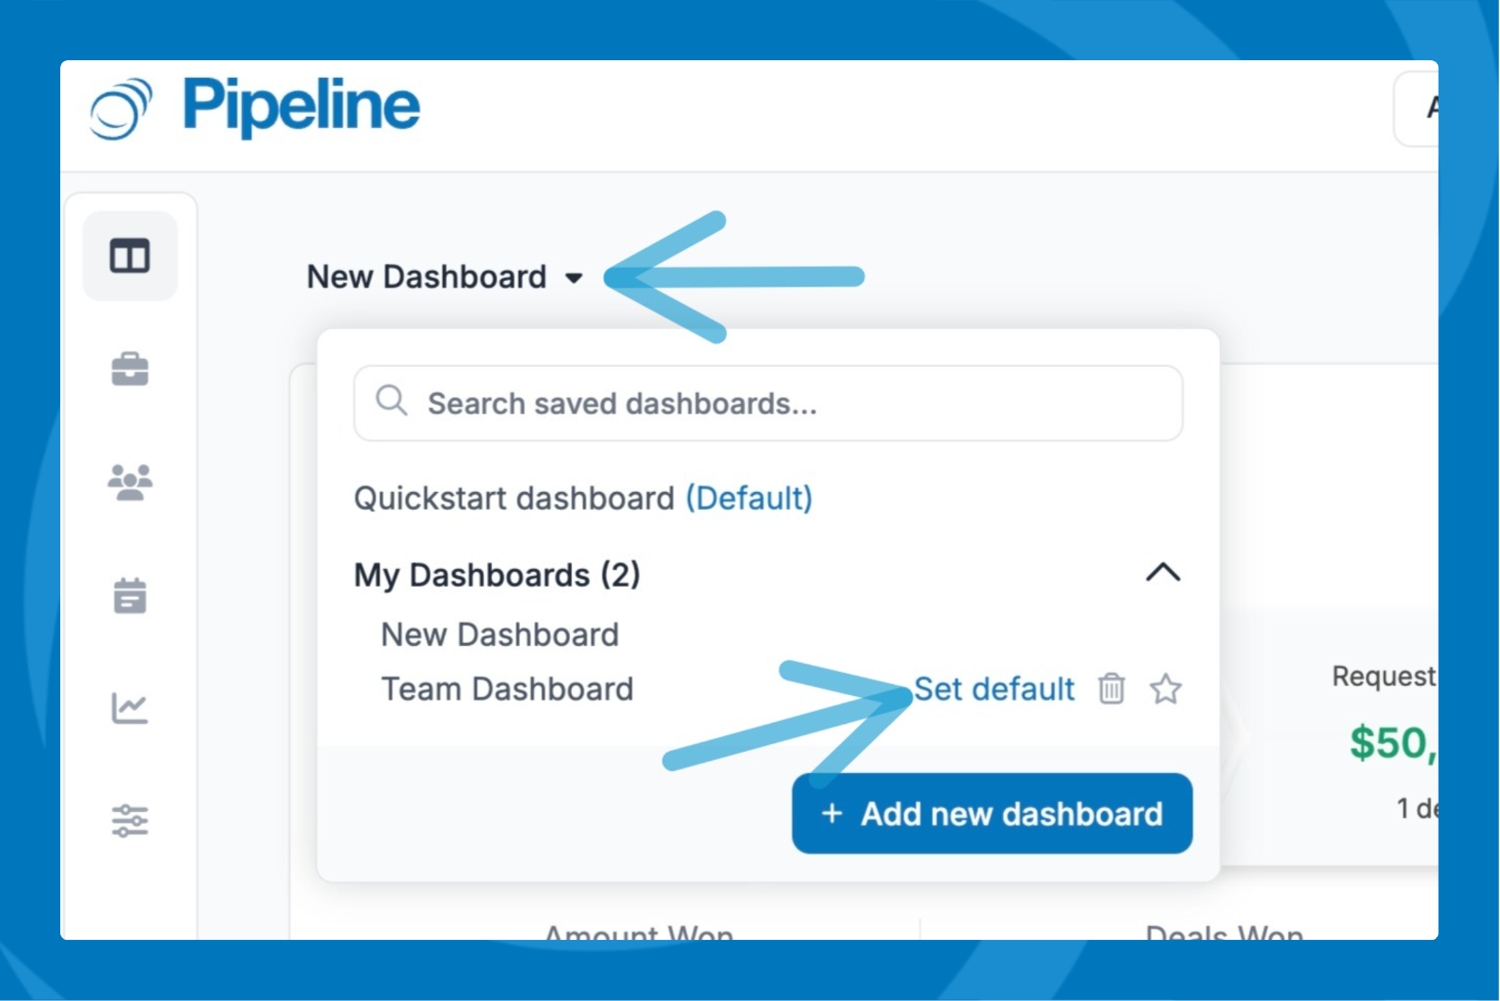1500x1001 pixels.
Task: Click the My Dashboards (2) header
Action: pyautogui.click(x=497, y=575)
